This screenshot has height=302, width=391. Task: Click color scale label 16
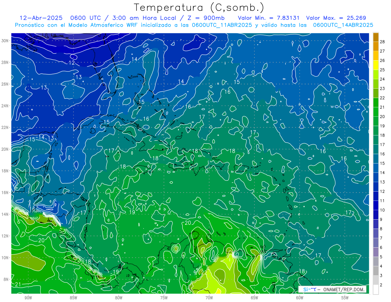(382, 154)
